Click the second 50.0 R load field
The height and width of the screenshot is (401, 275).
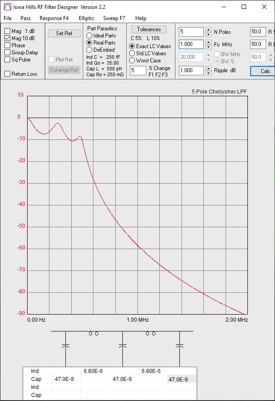258,44
